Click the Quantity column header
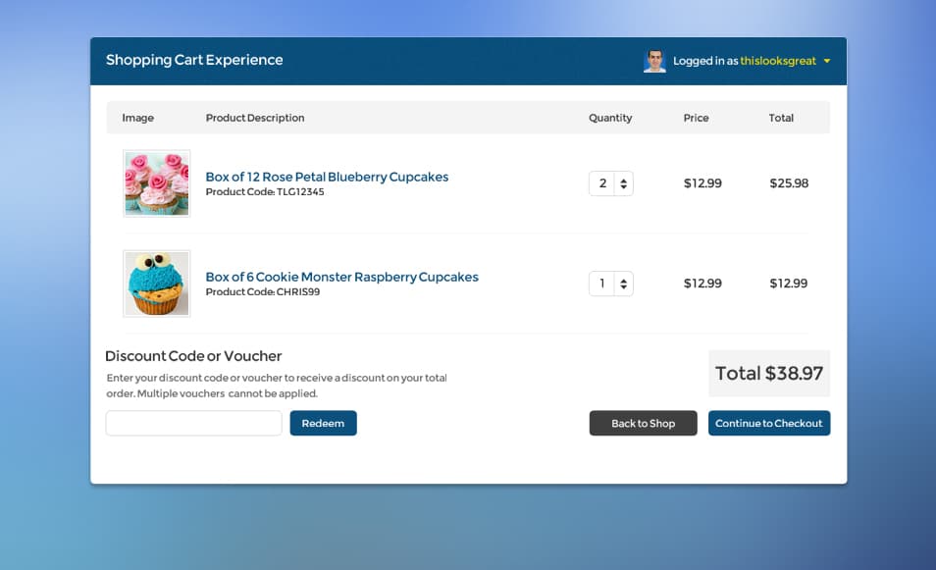The width and height of the screenshot is (936, 570). [610, 118]
